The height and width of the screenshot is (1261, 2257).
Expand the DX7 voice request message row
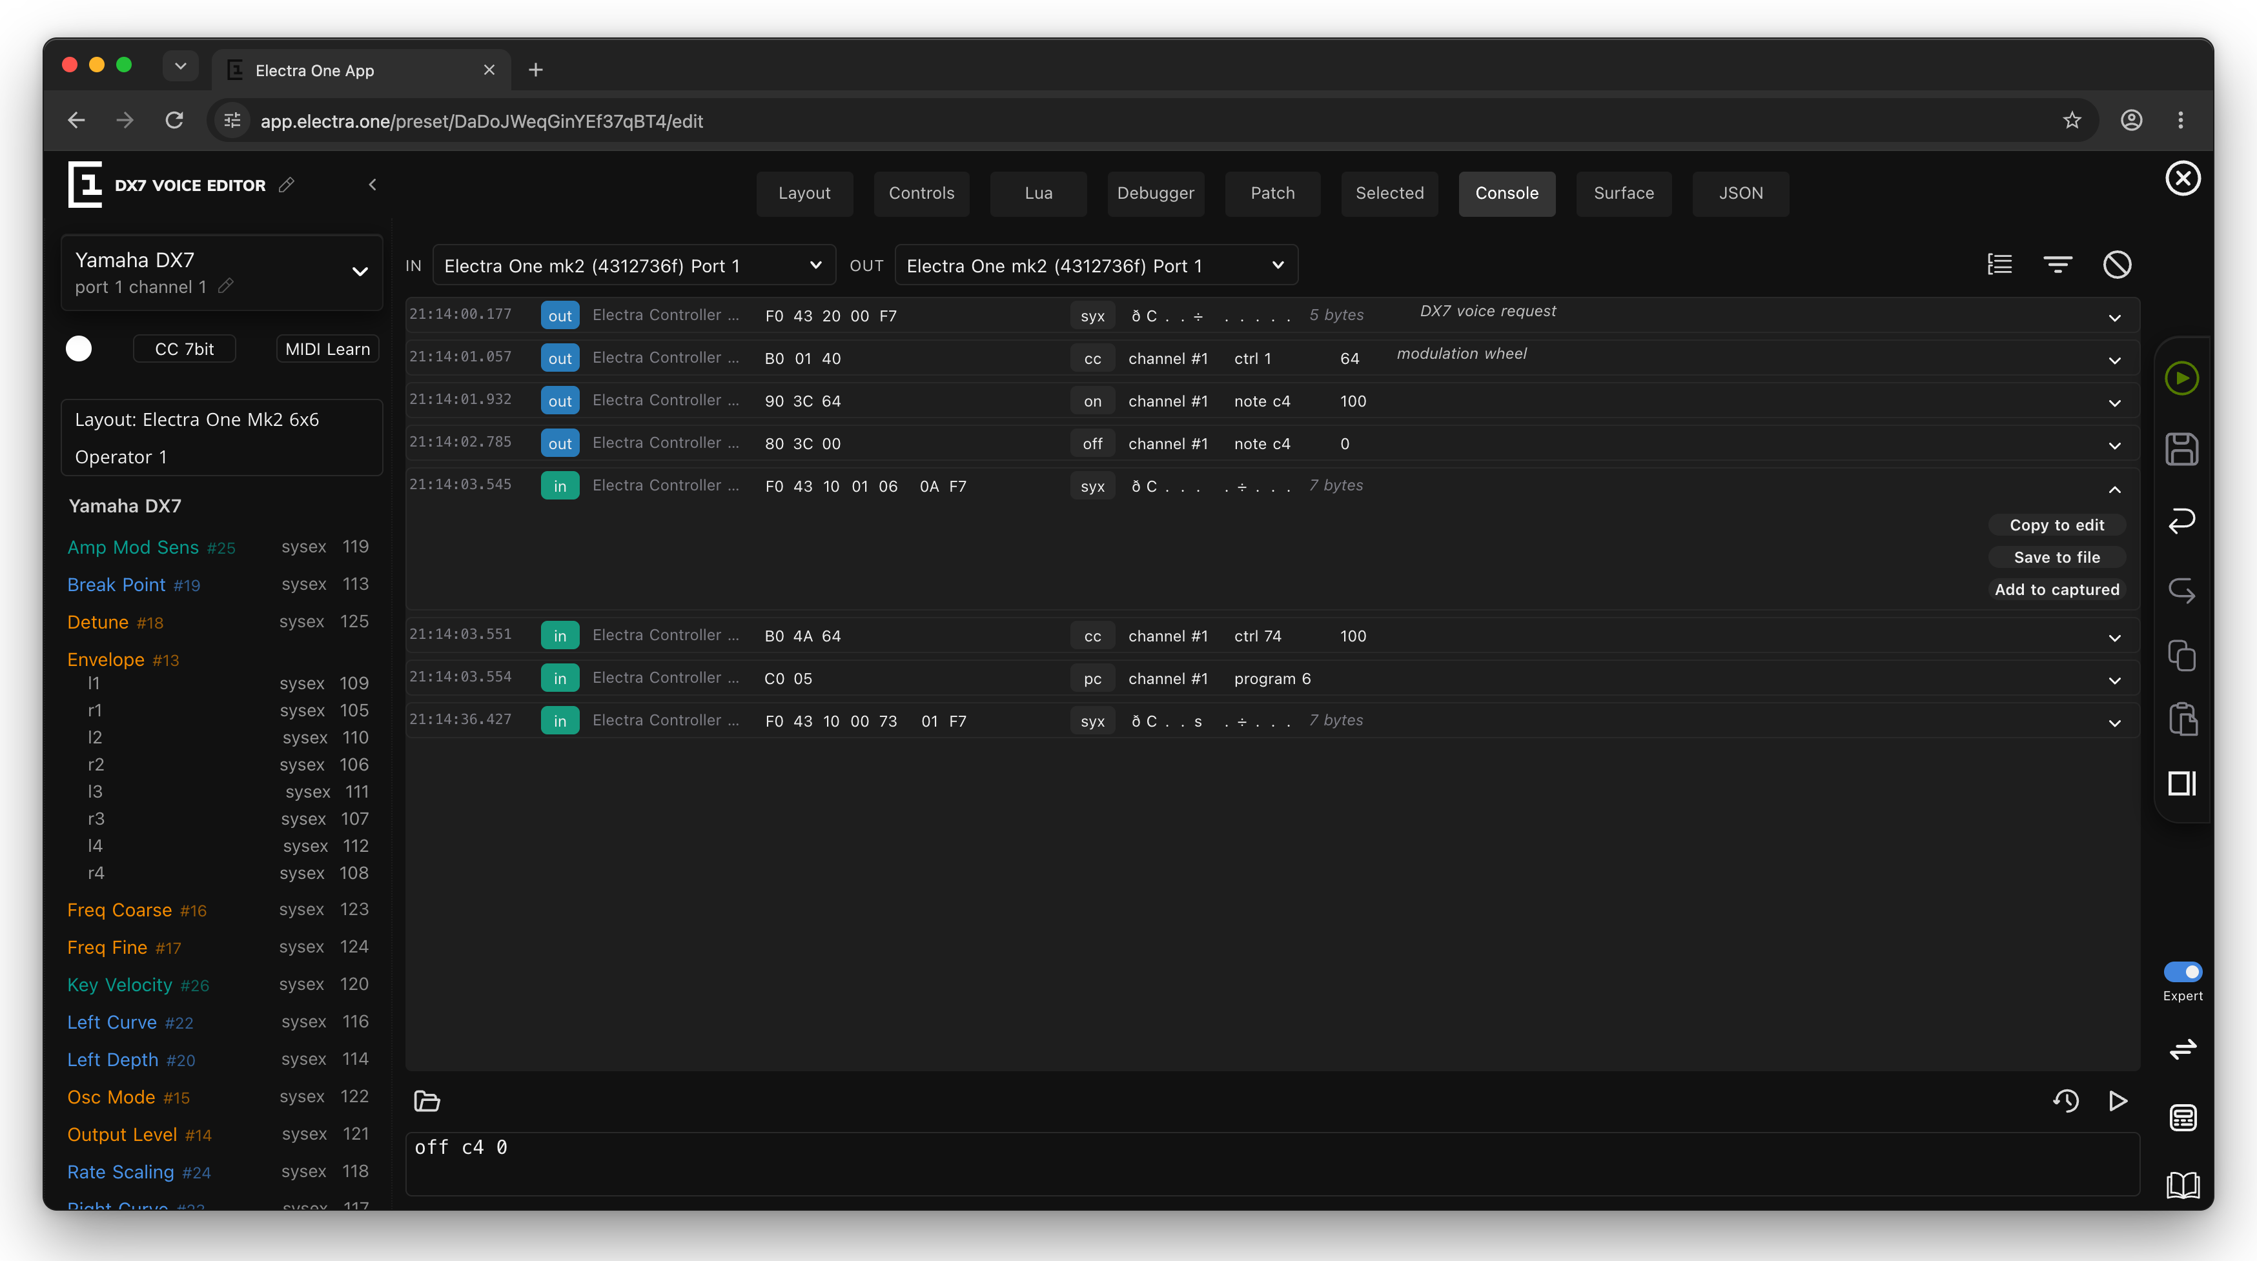pos(2114,317)
